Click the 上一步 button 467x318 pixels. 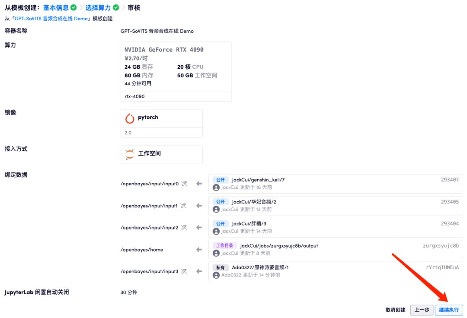[x=422, y=310]
